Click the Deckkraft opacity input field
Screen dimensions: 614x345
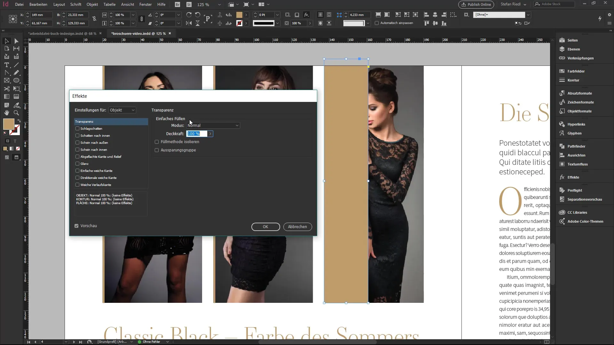[x=197, y=134]
